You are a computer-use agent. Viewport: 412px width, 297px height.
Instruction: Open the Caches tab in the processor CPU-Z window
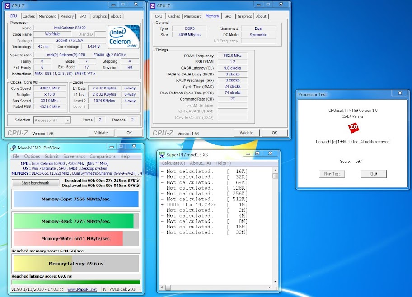[x=28, y=16]
